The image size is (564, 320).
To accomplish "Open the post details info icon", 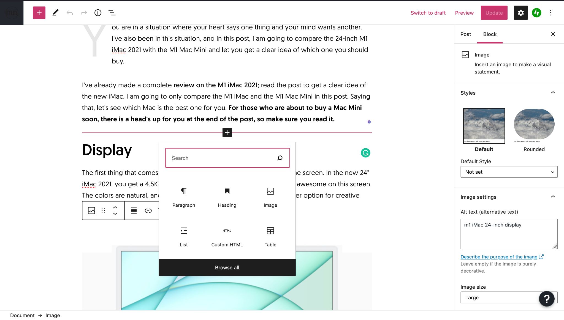I will [98, 13].
